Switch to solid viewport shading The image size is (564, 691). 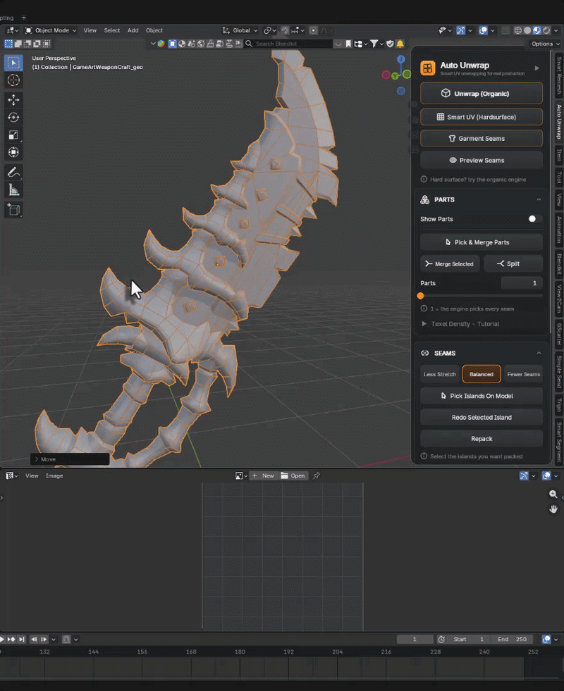click(527, 30)
